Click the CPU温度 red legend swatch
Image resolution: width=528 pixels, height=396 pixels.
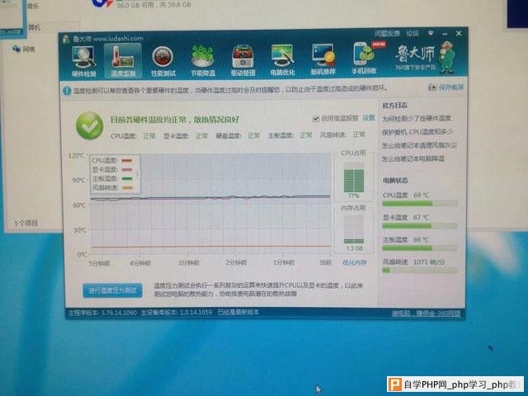[126, 161]
